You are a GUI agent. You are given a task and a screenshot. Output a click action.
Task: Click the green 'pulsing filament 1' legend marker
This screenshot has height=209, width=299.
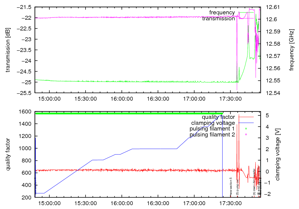click(246, 129)
